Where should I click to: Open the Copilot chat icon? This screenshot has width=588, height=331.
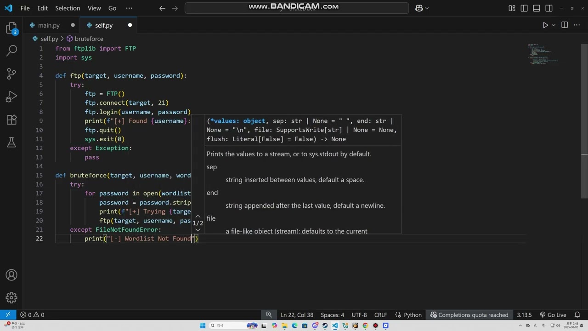(x=418, y=8)
